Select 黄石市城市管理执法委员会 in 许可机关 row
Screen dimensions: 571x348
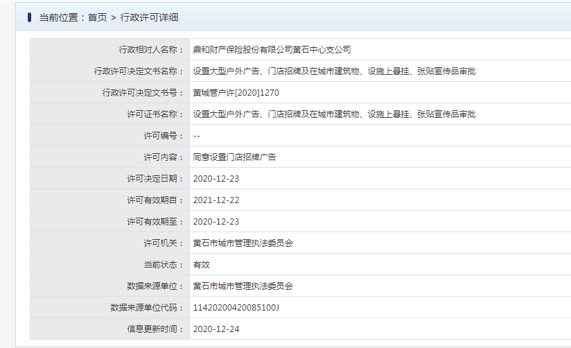pyautogui.click(x=243, y=243)
